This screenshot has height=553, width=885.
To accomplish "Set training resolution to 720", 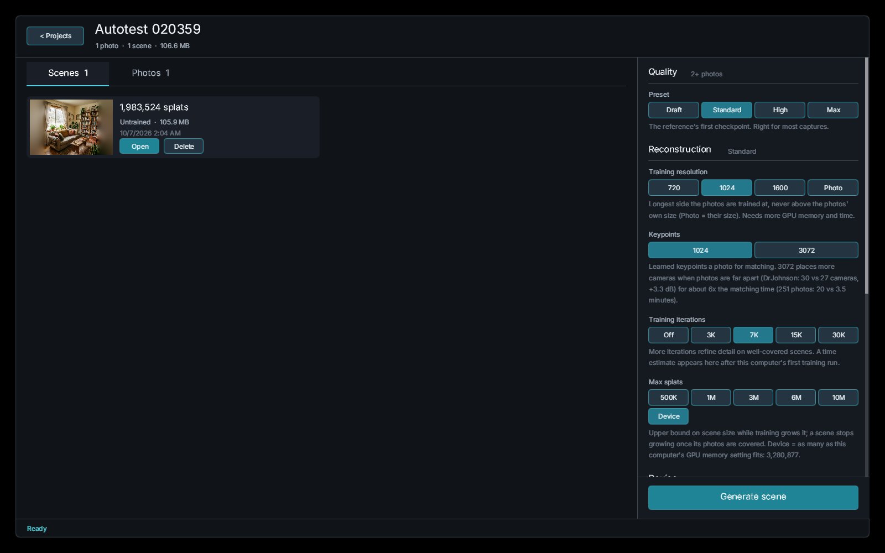I will coord(674,188).
